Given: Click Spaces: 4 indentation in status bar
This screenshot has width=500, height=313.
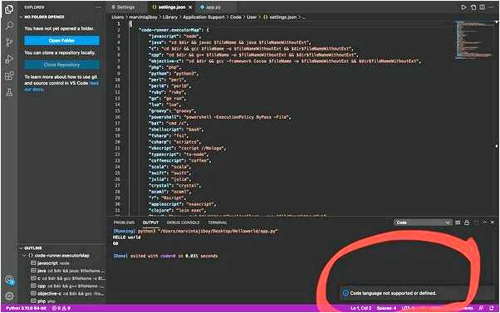Looking at the screenshot, I should pos(386,308).
